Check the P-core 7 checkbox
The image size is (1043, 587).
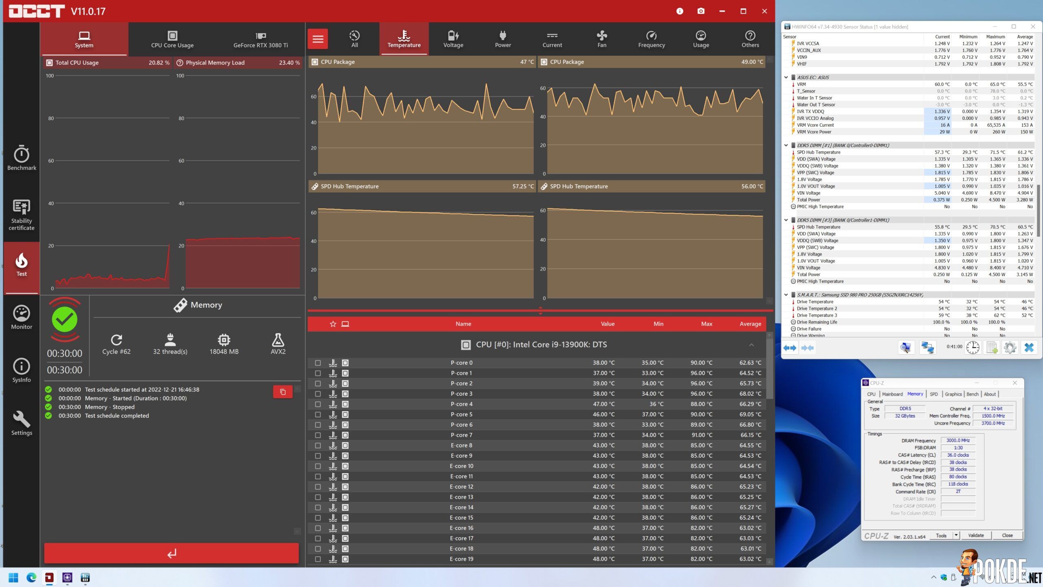[x=318, y=435]
